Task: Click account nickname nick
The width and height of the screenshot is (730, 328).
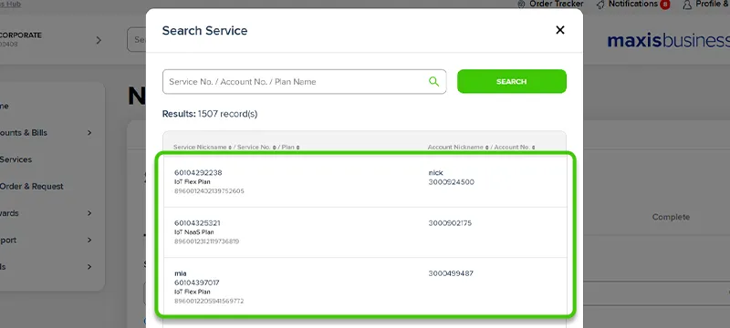Action: click(x=435, y=172)
